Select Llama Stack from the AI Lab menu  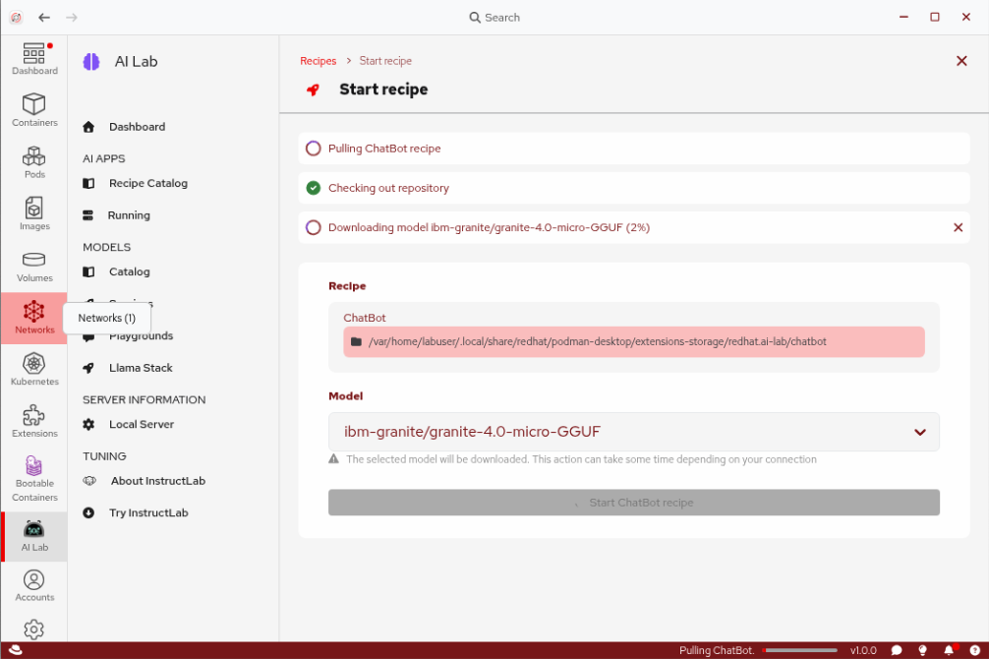(140, 368)
